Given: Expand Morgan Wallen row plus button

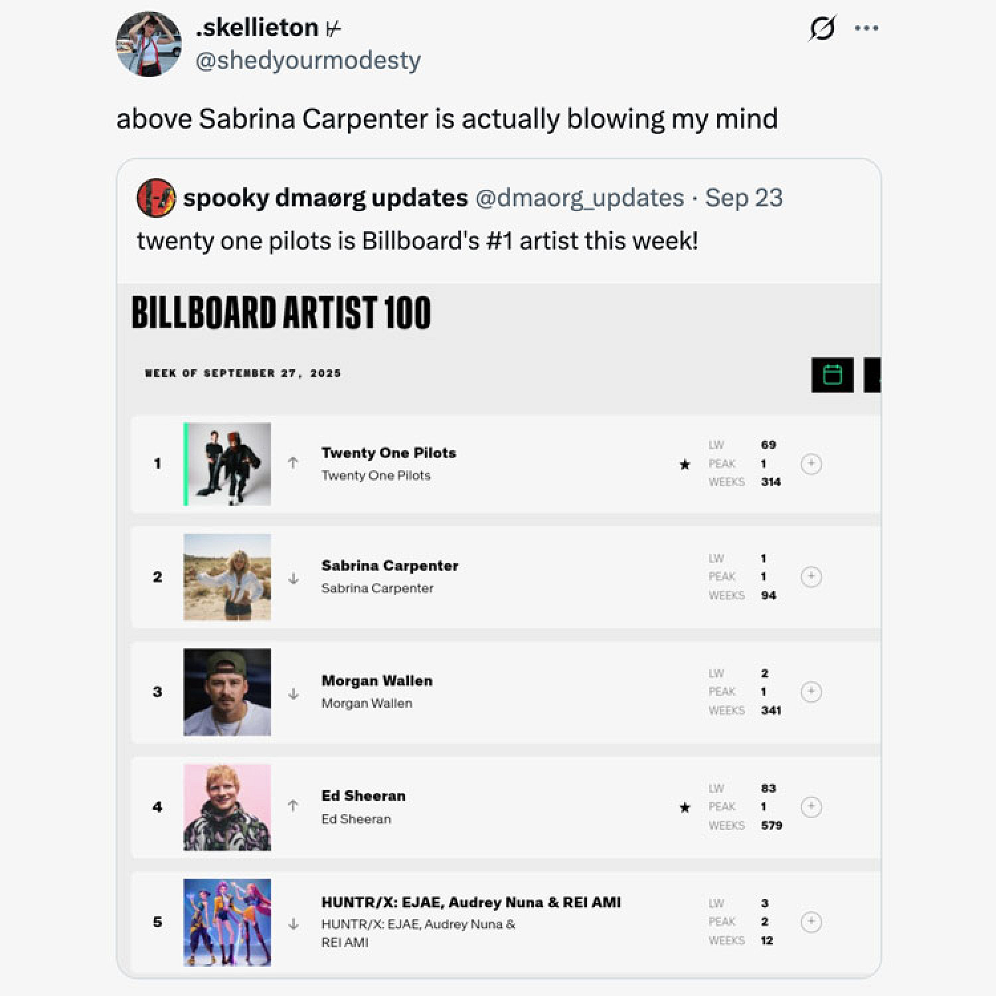Looking at the screenshot, I should (x=811, y=692).
